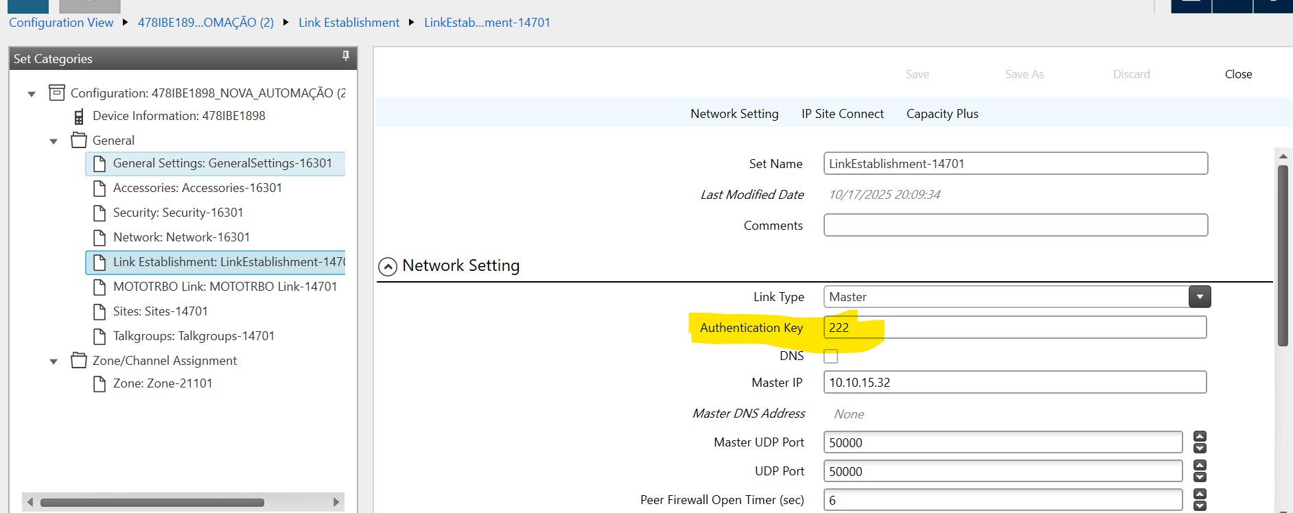The width and height of the screenshot is (1293, 513).
Task: Click the Set Name input field
Action: (1015, 163)
